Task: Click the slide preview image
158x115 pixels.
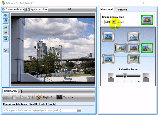Action: [53, 50]
